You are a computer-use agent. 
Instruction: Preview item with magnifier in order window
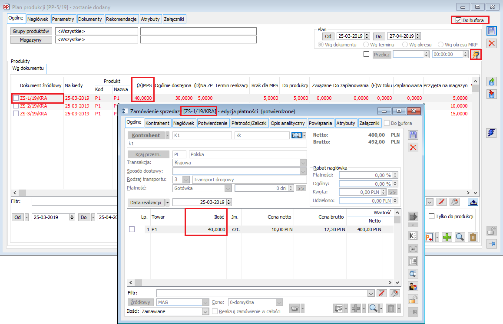pos(373,308)
